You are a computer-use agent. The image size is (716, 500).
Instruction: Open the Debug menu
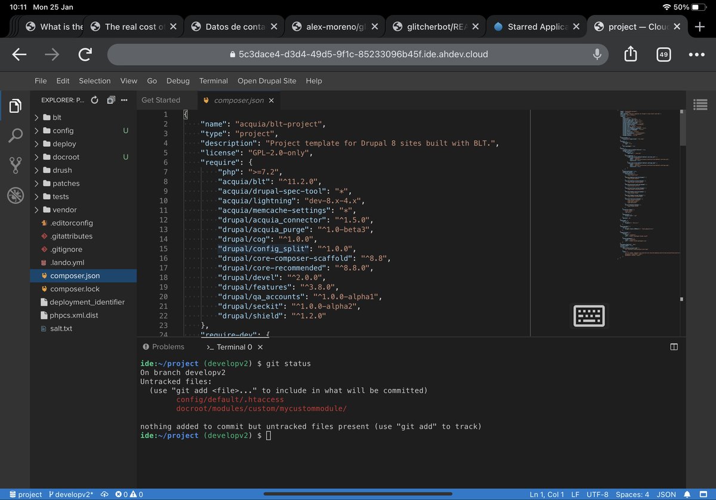178,81
